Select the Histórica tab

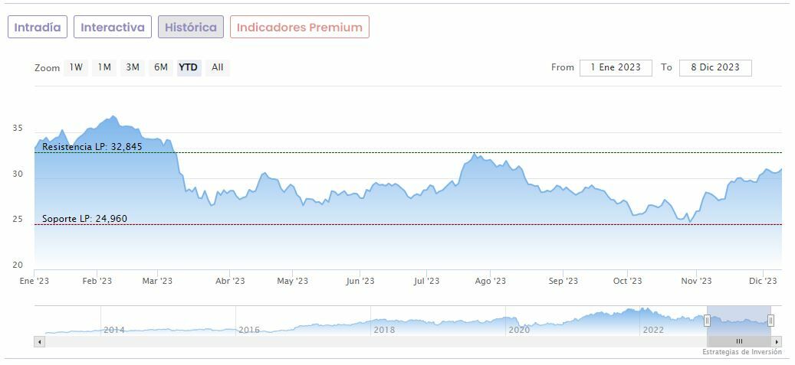191,28
